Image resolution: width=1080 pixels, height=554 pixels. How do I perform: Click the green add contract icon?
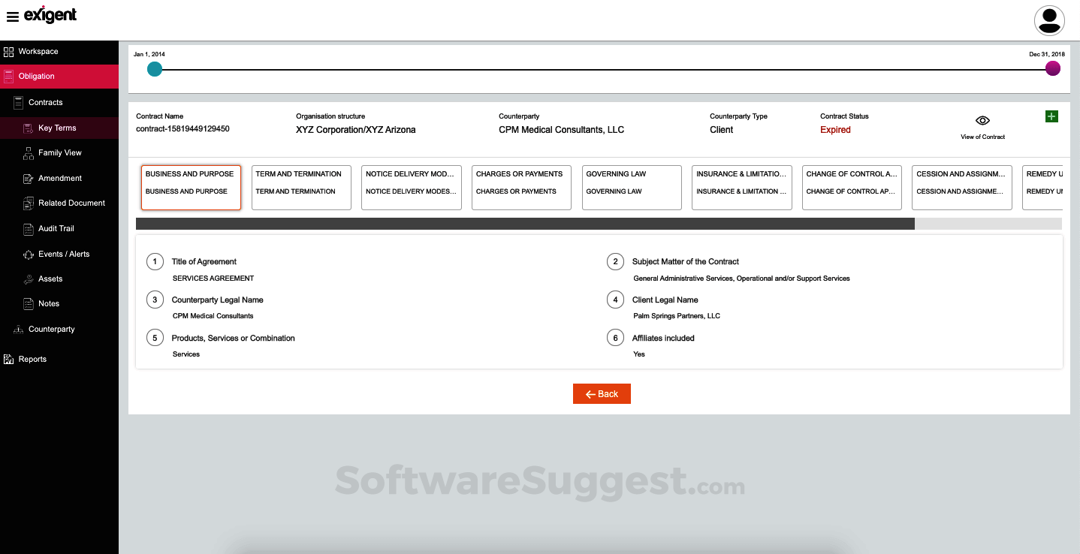click(1051, 116)
